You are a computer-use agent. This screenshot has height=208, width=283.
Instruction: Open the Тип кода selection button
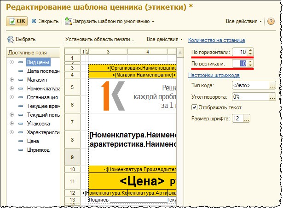[x=272, y=85]
